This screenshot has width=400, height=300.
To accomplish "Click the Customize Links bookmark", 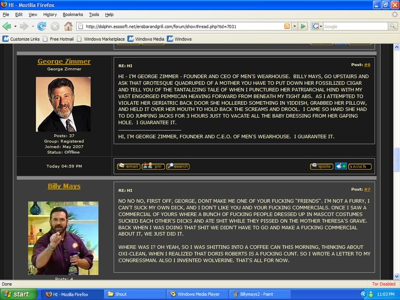I will pyautogui.click(x=21, y=39).
